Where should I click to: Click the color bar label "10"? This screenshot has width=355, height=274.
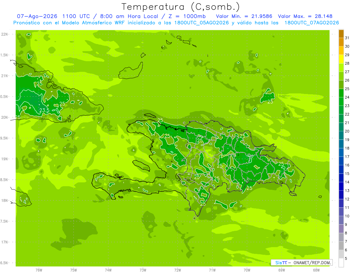tap(347, 216)
